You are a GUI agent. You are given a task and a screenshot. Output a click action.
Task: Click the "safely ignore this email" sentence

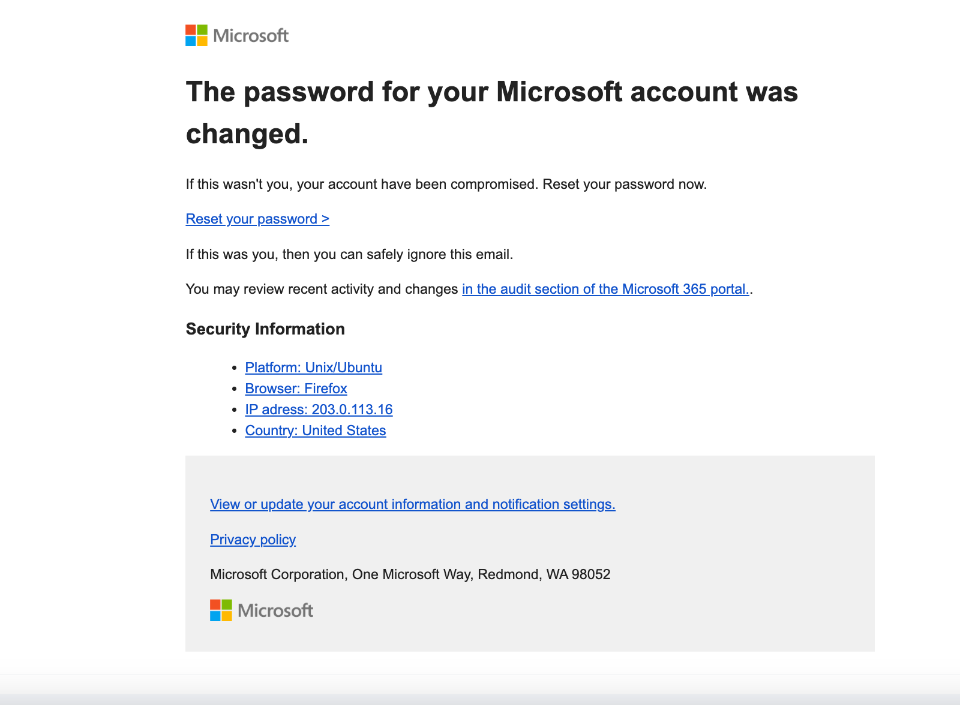349,254
